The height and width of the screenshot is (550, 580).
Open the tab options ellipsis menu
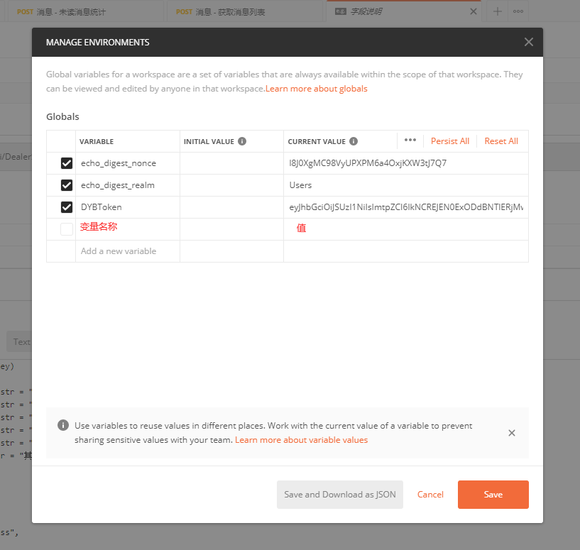click(519, 11)
